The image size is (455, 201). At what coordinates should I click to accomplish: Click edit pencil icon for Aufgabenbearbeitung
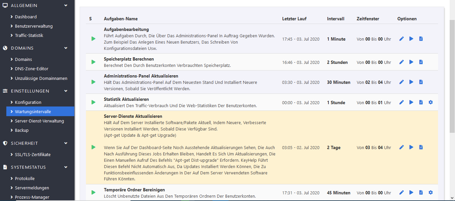pos(401,39)
